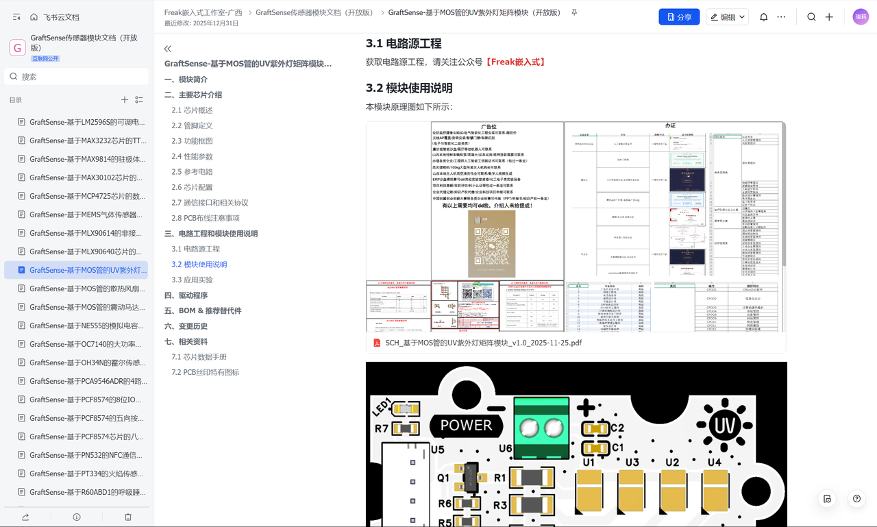Open the directory list settings icon
This screenshot has height=527, width=877.
(139, 100)
